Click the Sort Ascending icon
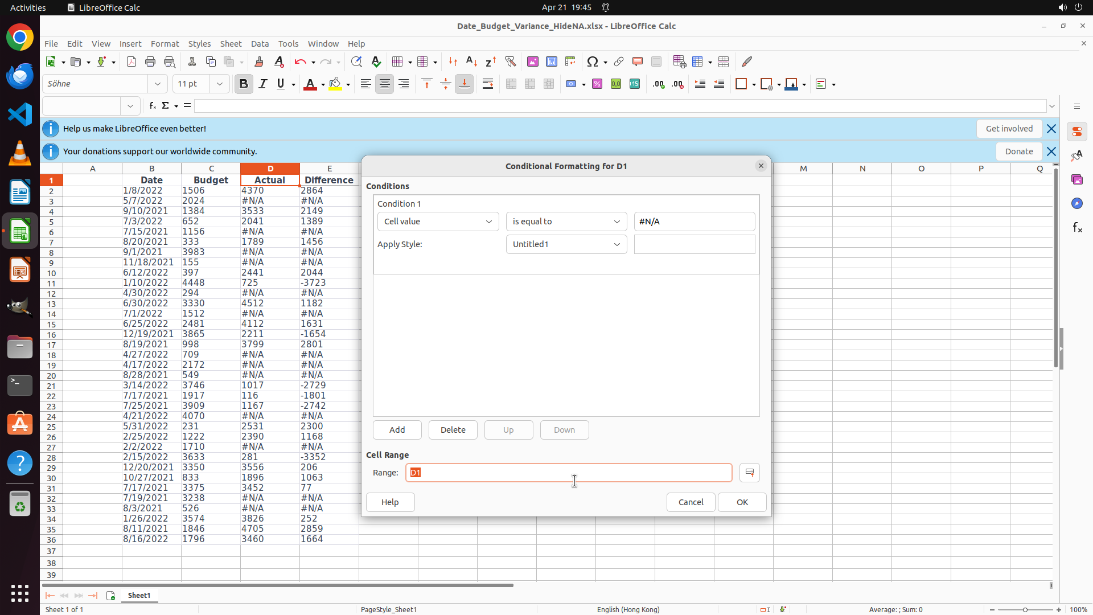Viewport: 1093px width, 615px height. click(x=471, y=62)
